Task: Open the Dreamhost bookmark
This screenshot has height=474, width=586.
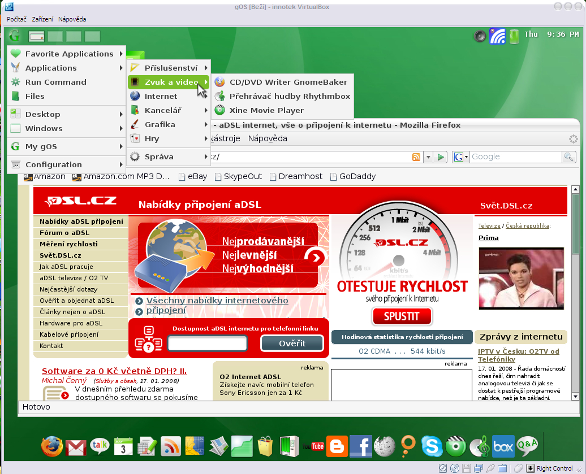Action: pos(296,176)
